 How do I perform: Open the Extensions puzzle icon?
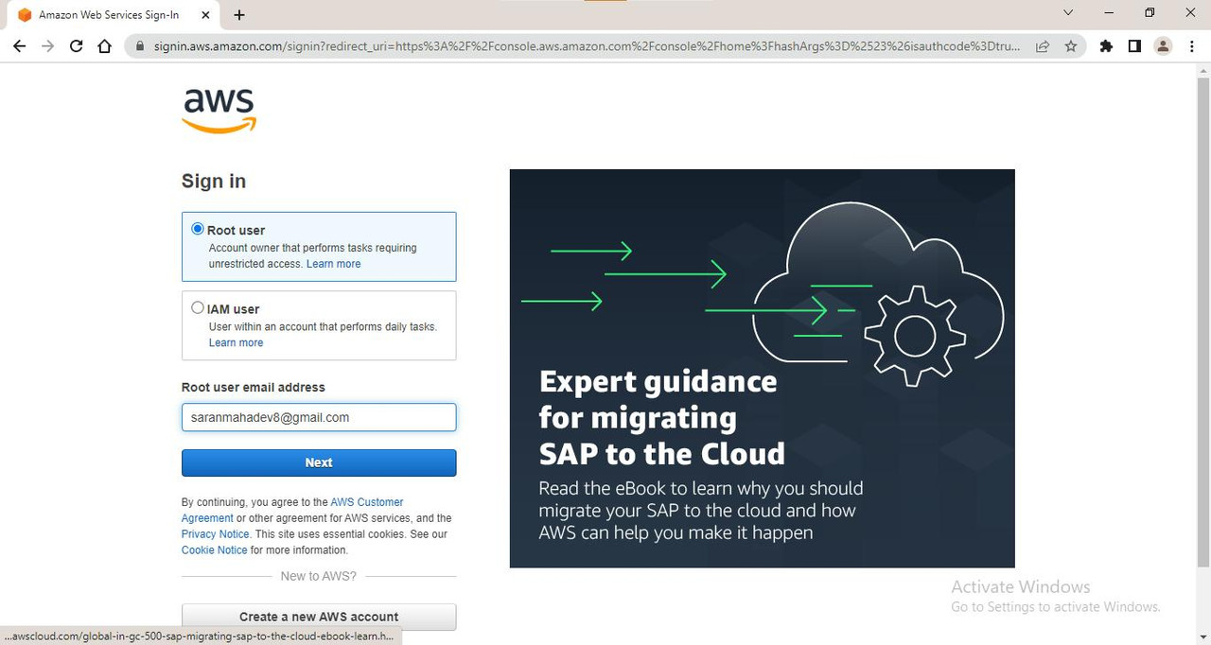pyautogui.click(x=1106, y=45)
